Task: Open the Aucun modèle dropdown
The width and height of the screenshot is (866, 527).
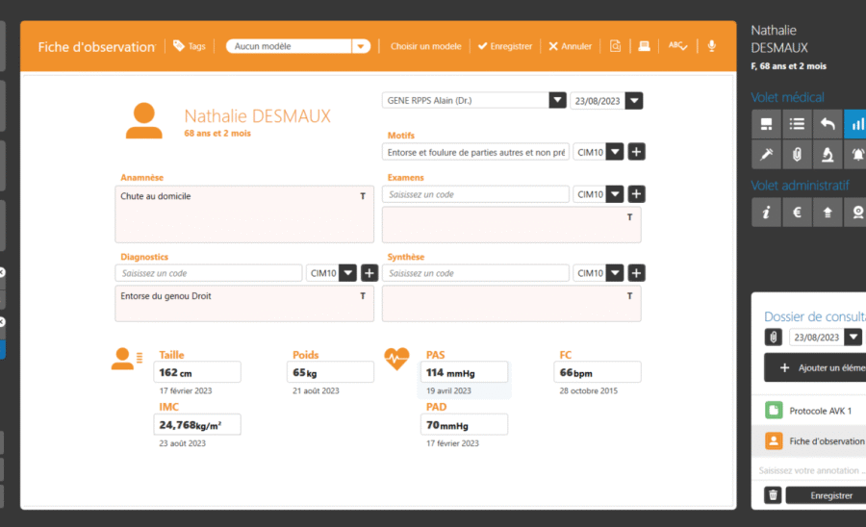Action: click(361, 46)
